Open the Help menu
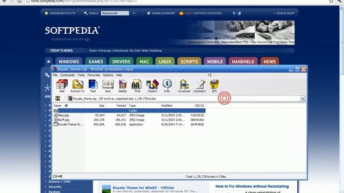The image size is (344, 193). 119,75
